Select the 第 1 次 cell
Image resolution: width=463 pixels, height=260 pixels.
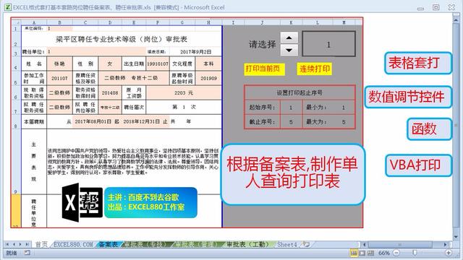[184, 107]
